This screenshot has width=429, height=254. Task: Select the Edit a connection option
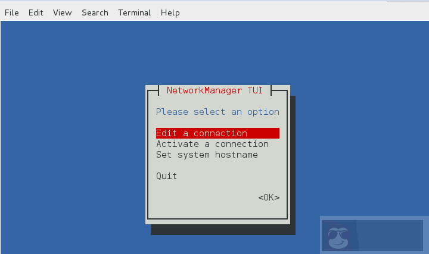pyautogui.click(x=218, y=133)
